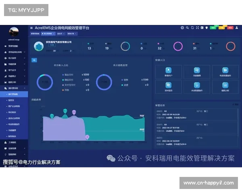Open alarm entry dated 2022-04-27 10:17:00
The image size is (242, 193).
[x=197, y=128]
